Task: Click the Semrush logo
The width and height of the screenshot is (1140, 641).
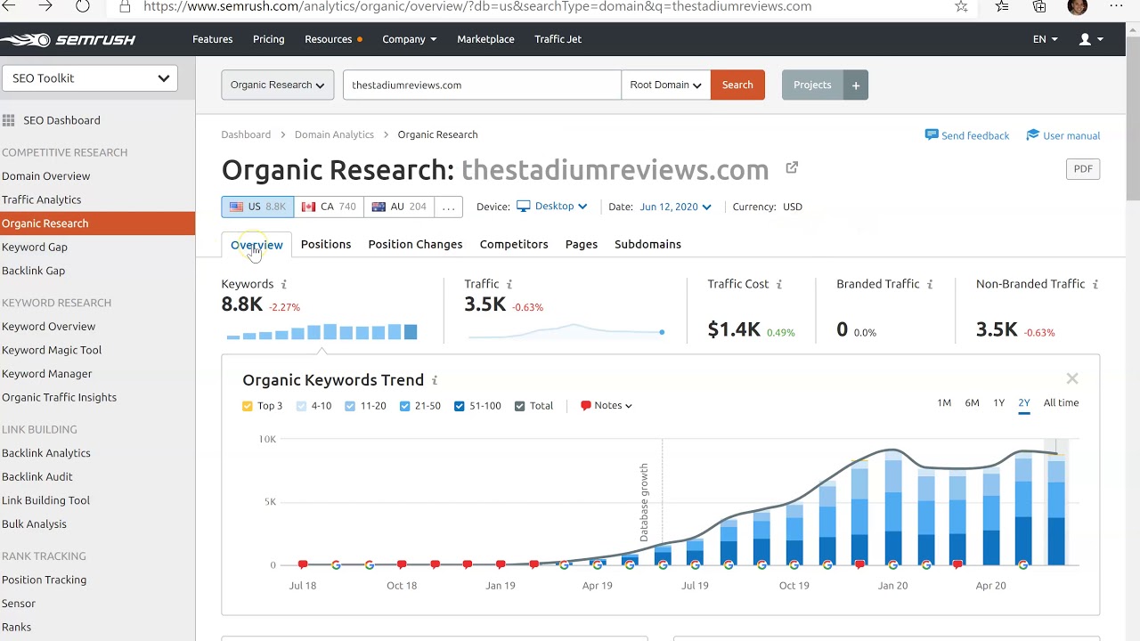Action: 68,40
